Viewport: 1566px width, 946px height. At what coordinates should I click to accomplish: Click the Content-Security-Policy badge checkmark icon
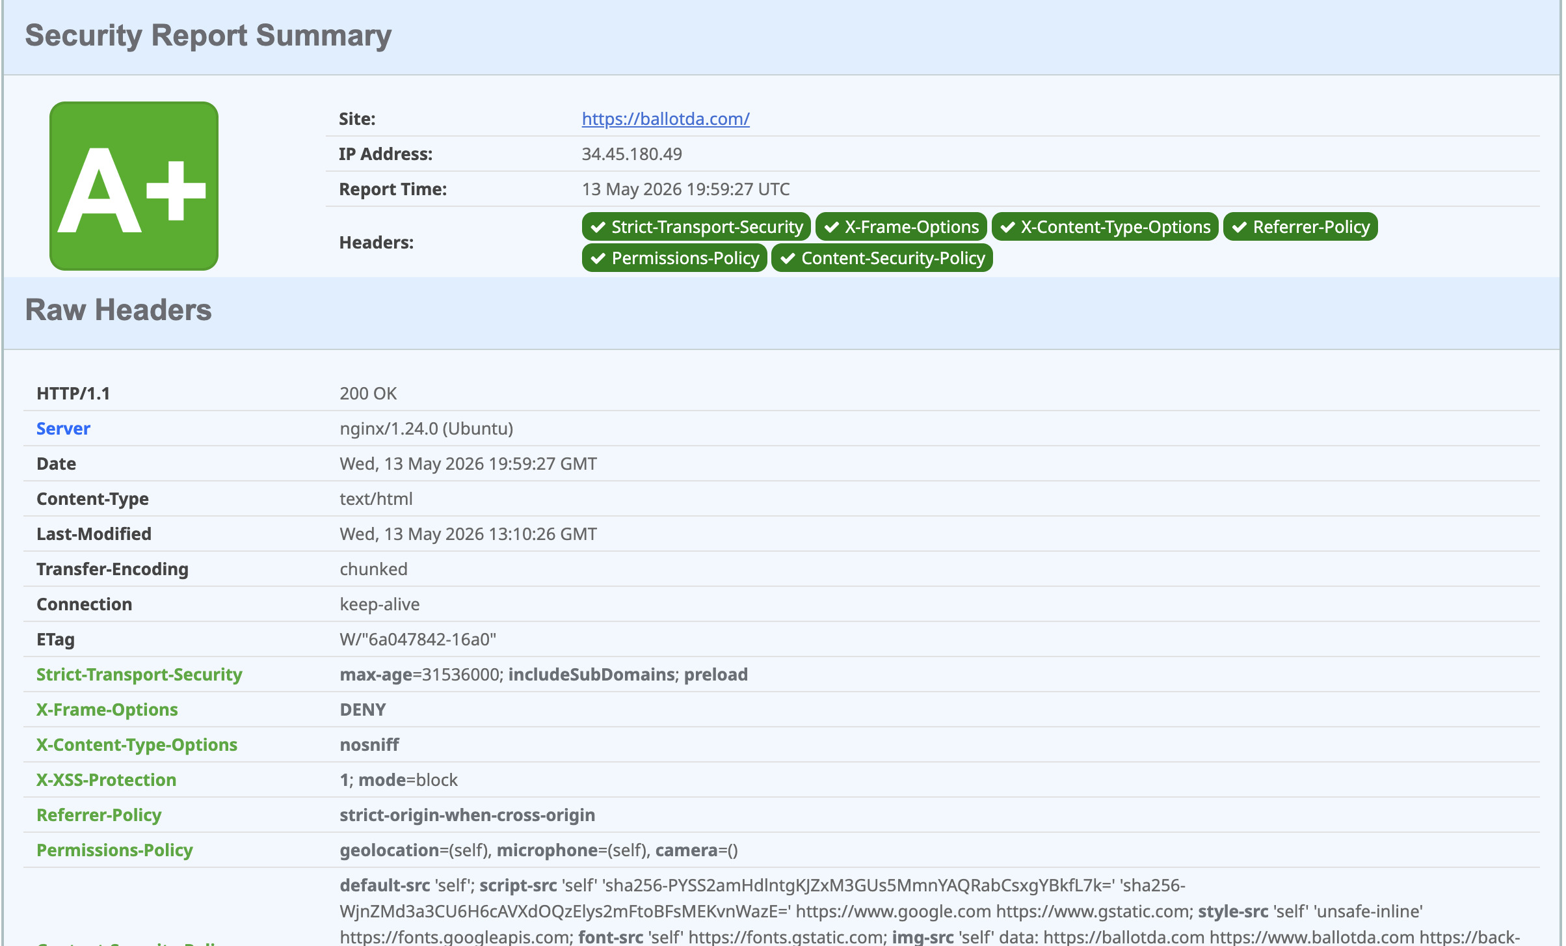click(x=788, y=258)
